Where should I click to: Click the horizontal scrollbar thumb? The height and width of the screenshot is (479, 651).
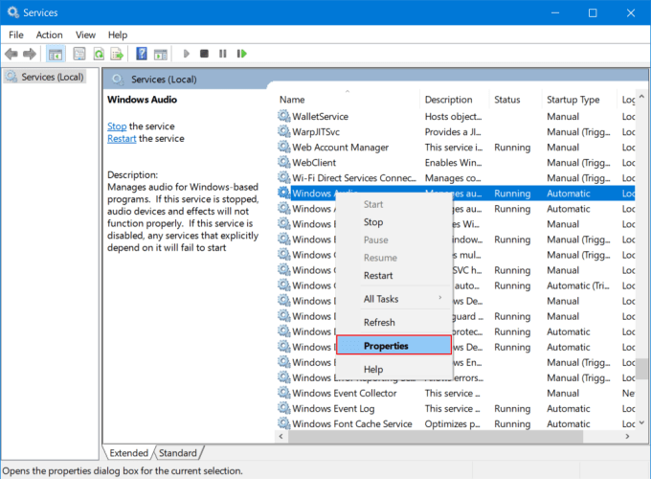pos(435,436)
